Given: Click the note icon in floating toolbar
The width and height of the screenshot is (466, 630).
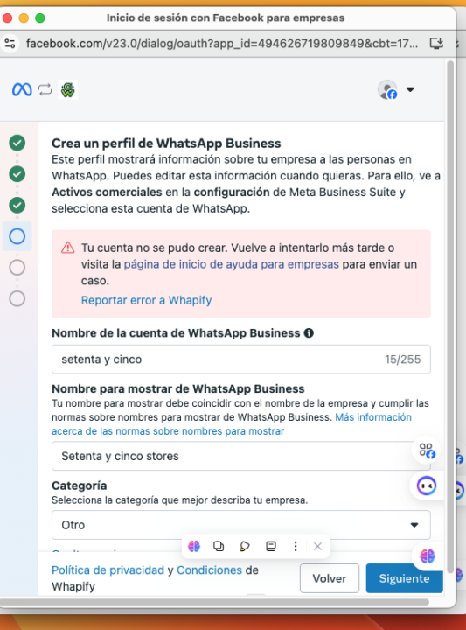Looking at the screenshot, I should coord(271,546).
